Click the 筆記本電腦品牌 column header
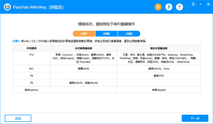 [159, 48]
